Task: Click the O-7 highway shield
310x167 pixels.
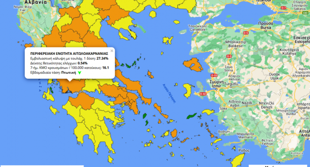Action: pos(283,8)
